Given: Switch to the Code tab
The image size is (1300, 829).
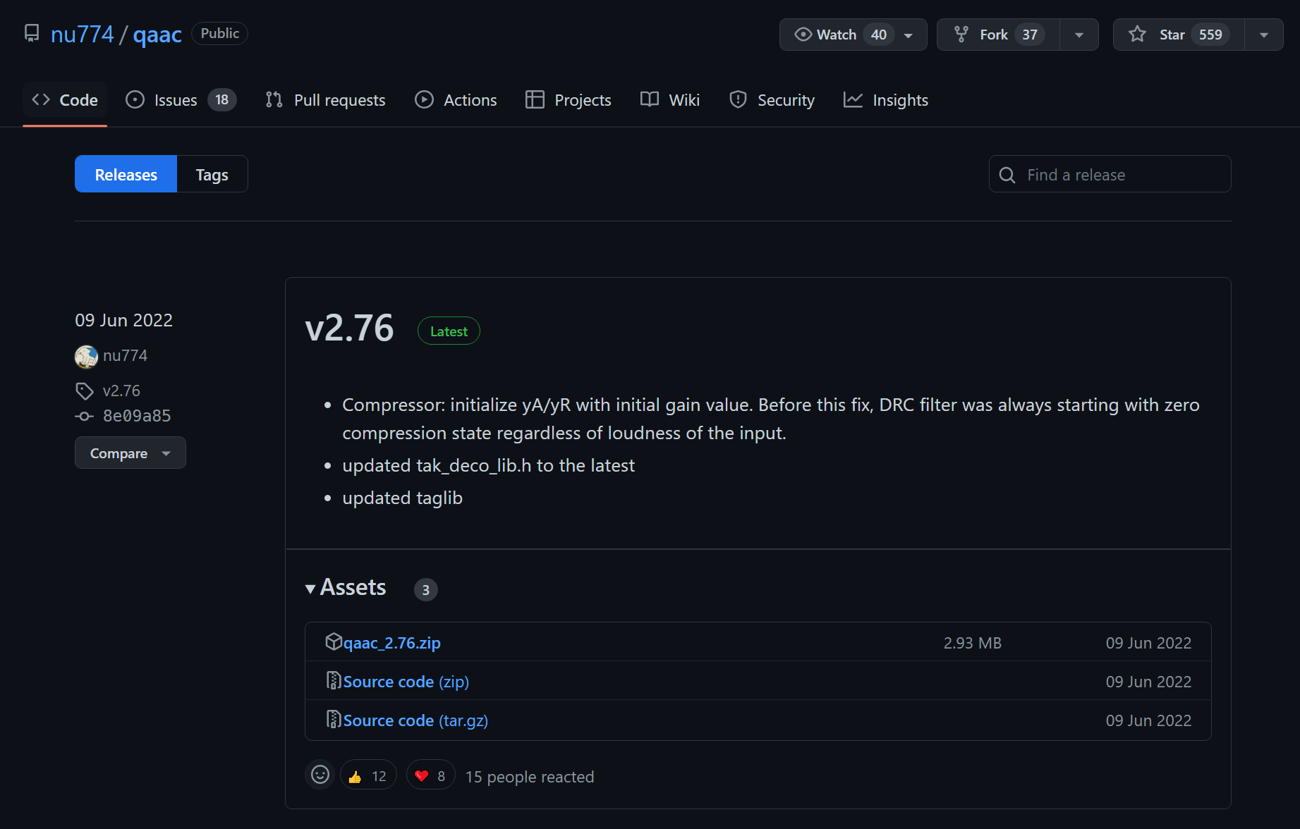Looking at the screenshot, I should point(65,100).
